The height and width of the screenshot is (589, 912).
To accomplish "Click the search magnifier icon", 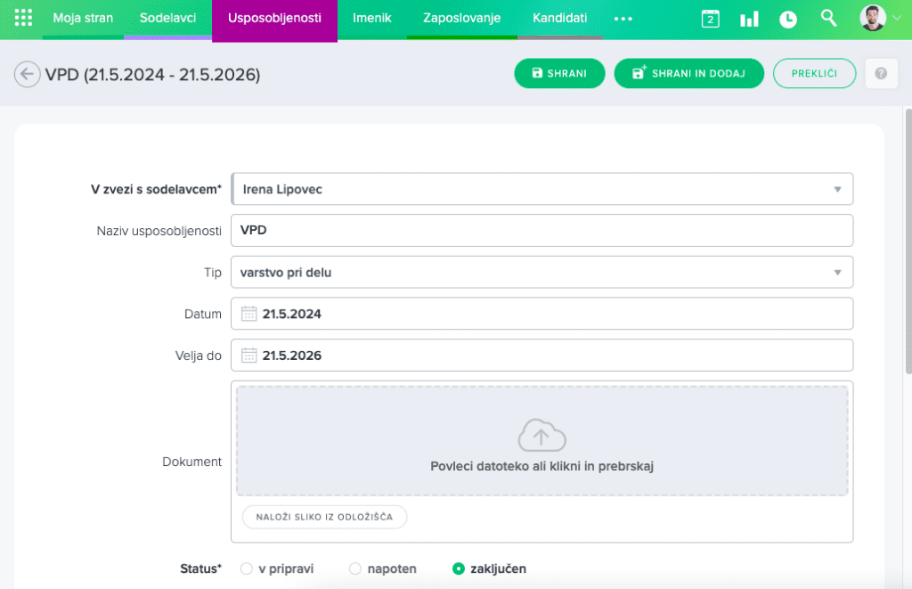I will tap(828, 18).
